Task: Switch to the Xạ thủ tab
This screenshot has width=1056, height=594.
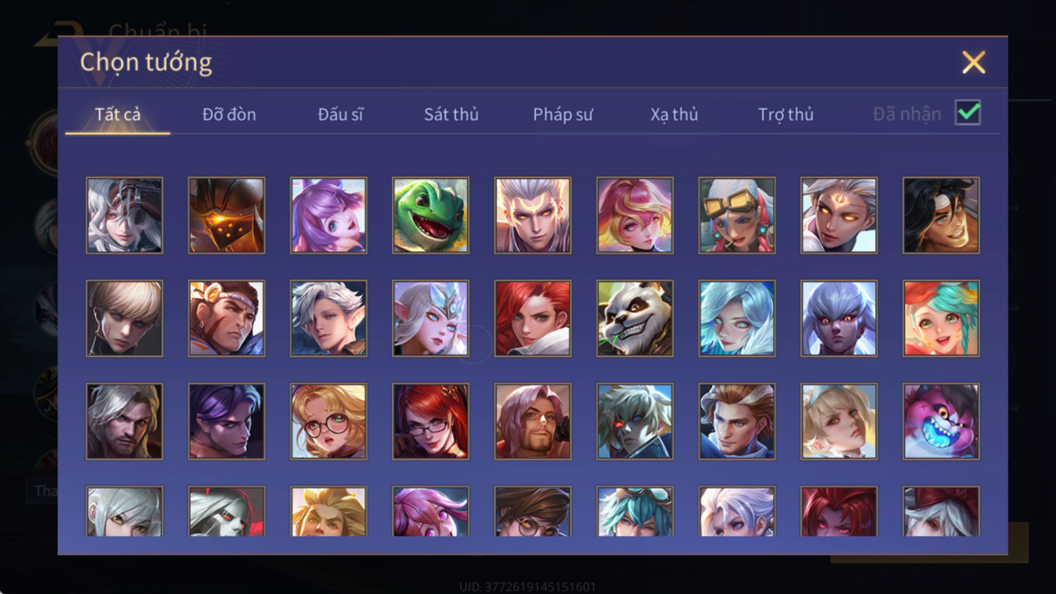Action: click(x=675, y=114)
